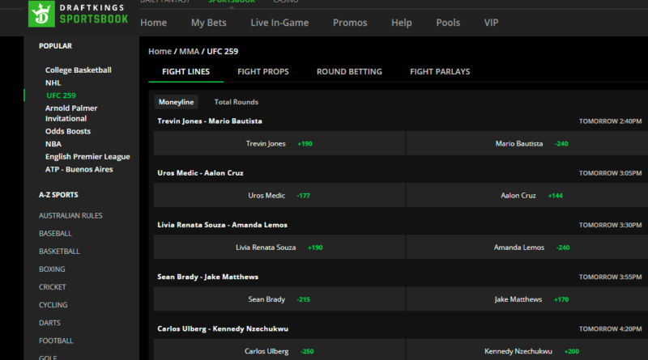Switch to the Fight Props tab
Screen dimensions: 648x360
262,72
